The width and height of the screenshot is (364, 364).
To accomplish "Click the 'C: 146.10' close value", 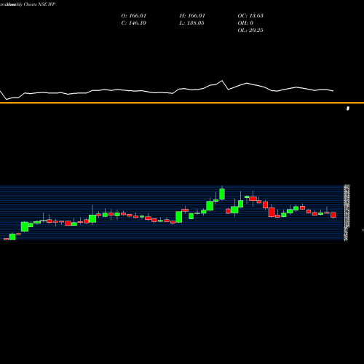I will pos(134,23).
